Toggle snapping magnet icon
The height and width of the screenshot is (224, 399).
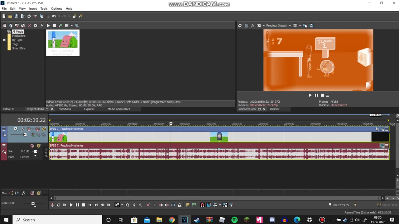click(202, 205)
